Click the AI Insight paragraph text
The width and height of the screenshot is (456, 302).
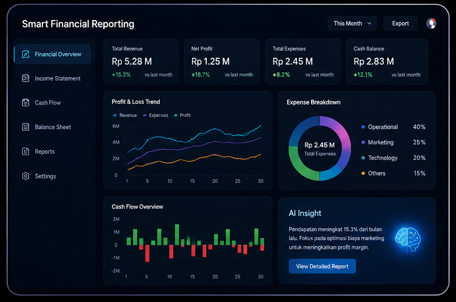[x=336, y=238]
